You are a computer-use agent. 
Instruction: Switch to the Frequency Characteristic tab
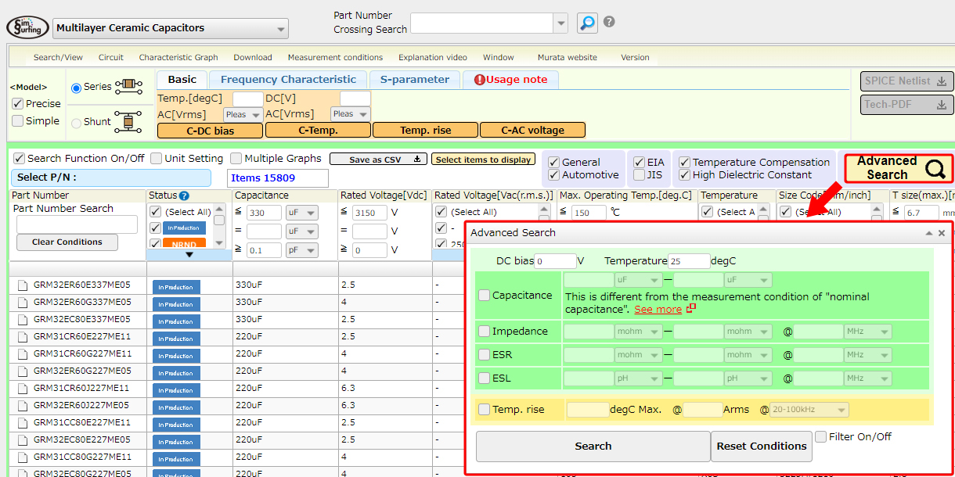[x=288, y=80]
